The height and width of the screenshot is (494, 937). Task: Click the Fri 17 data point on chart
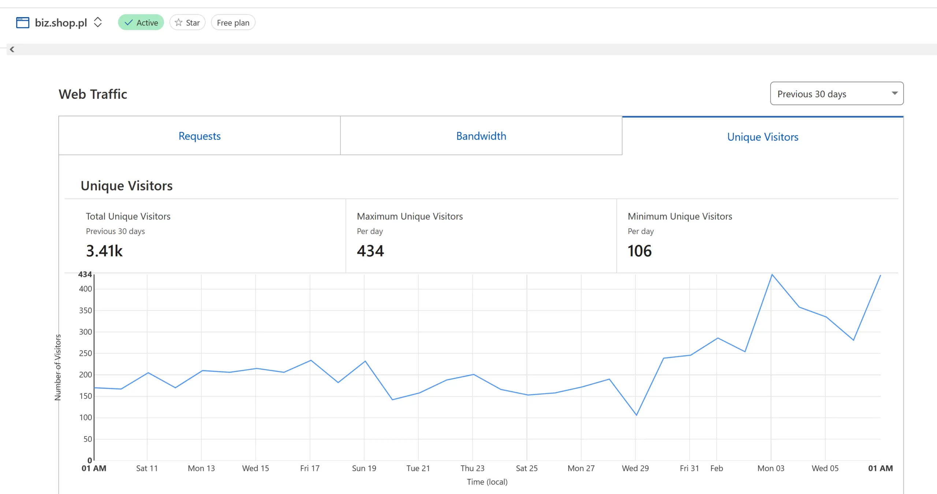(x=311, y=360)
